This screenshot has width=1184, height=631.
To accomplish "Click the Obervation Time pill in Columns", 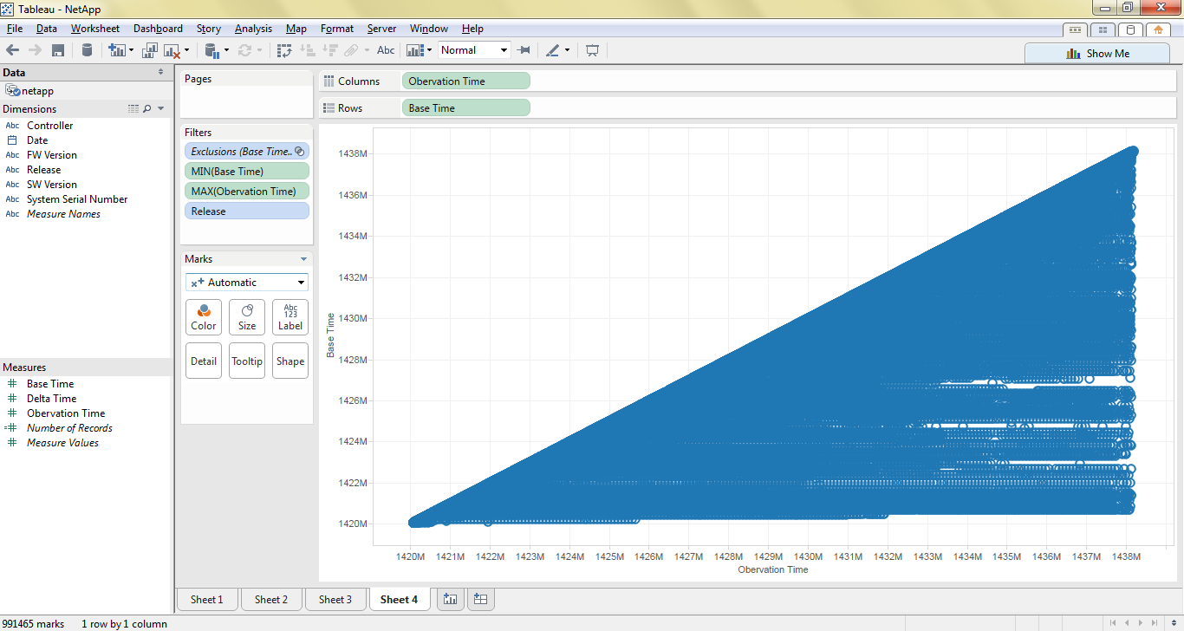I will click(465, 81).
